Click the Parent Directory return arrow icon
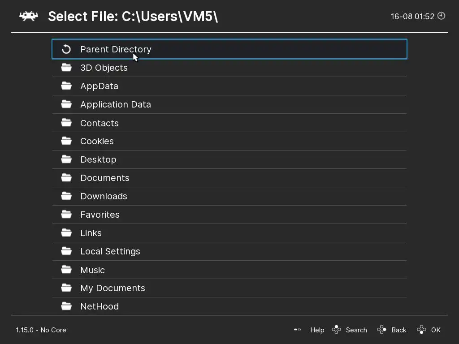Image resolution: width=459 pixels, height=344 pixels. click(x=66, y=49)
